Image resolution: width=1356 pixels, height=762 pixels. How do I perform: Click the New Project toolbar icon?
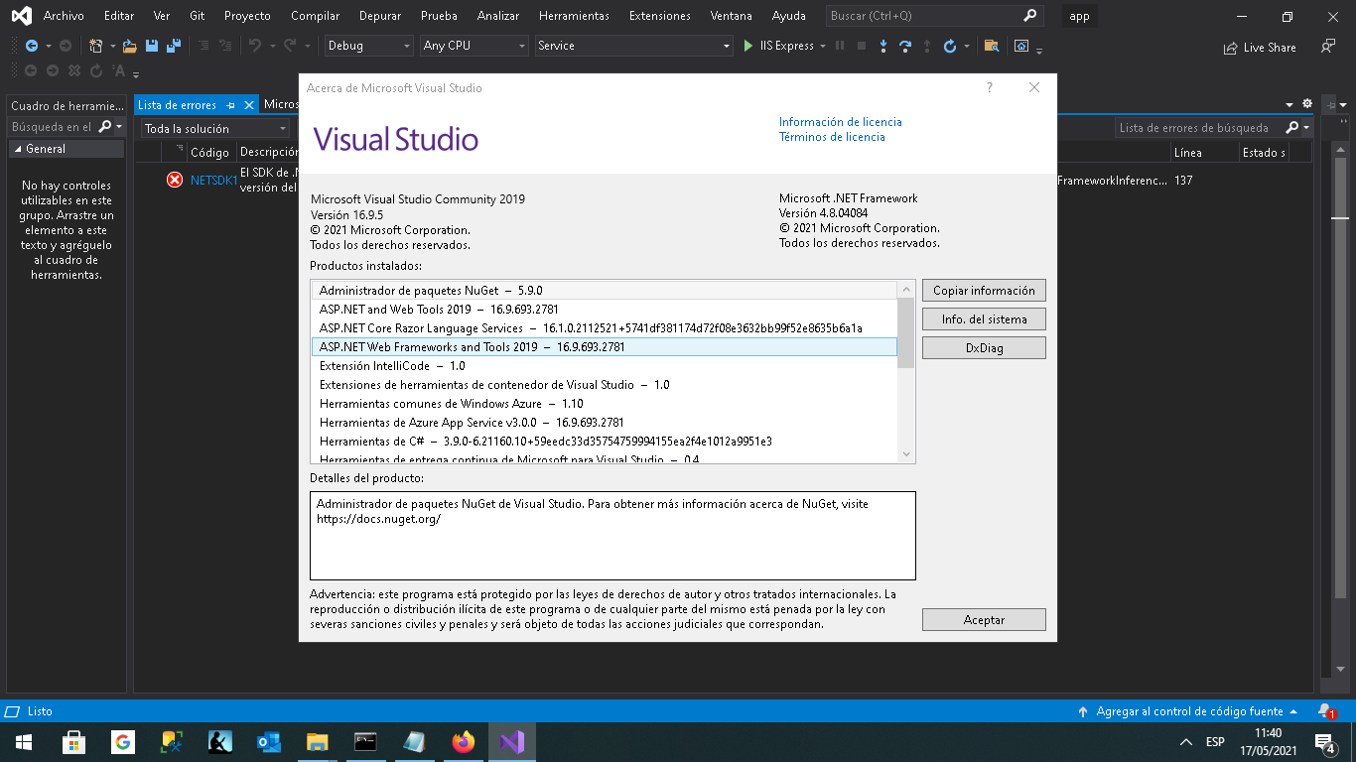click(95, 46)
